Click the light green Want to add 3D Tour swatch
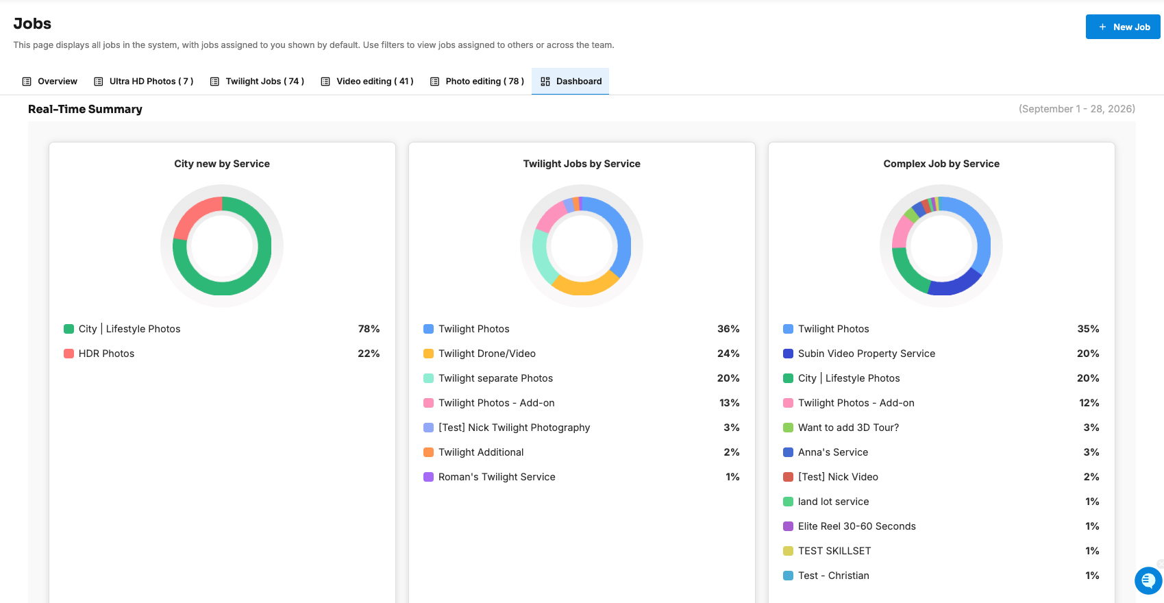 (x=788, y=428)
